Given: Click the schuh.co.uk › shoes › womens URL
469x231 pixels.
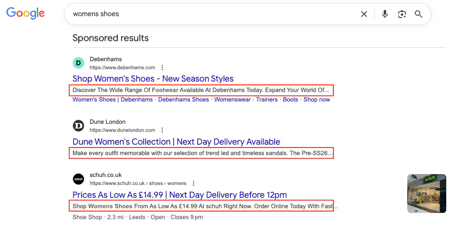Looking at the screenshot, I should tap(138, 183).
